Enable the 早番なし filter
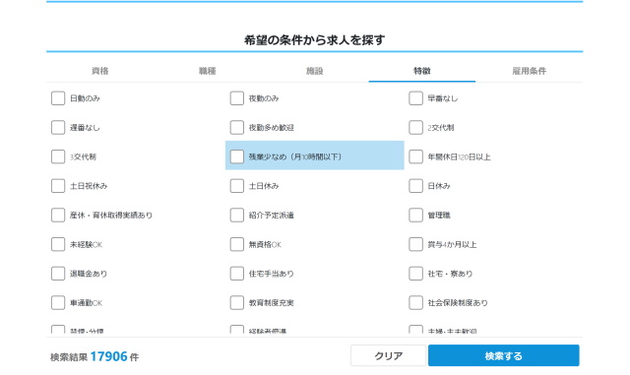The height and width of the screenshot is (375, 630). 415,98
